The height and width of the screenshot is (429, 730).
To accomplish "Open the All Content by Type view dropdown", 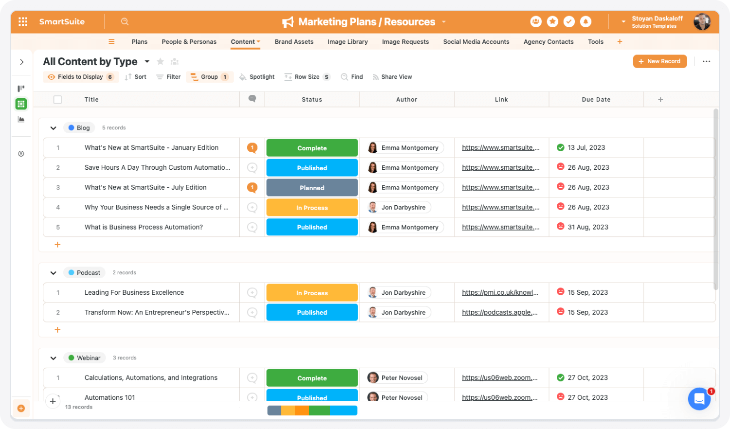I will click(x=147, y=61).
